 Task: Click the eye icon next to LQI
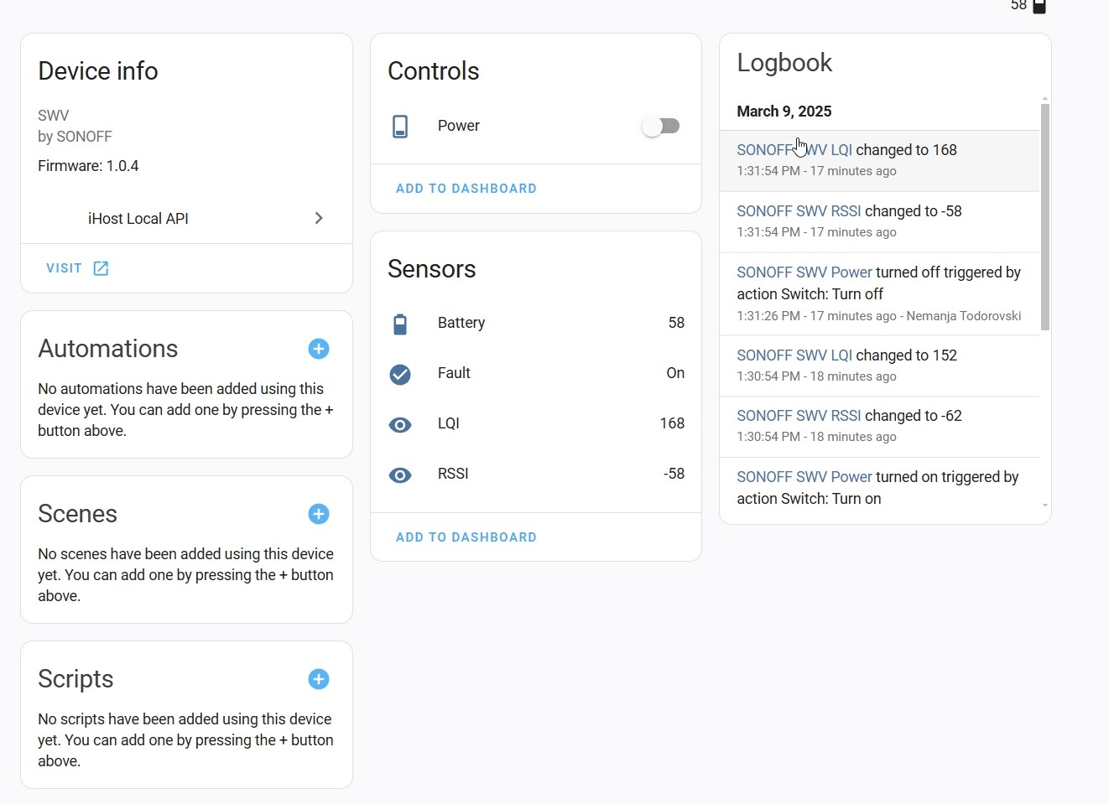click(x=400, y=424)
